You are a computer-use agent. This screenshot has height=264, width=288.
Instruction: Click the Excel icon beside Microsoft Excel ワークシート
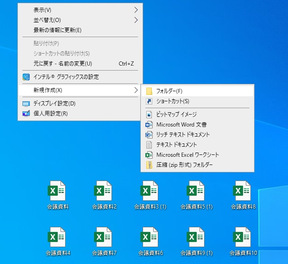click(149, 155)
